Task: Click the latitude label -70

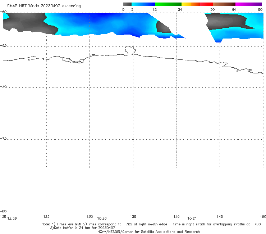Action: tap(3, 86)
